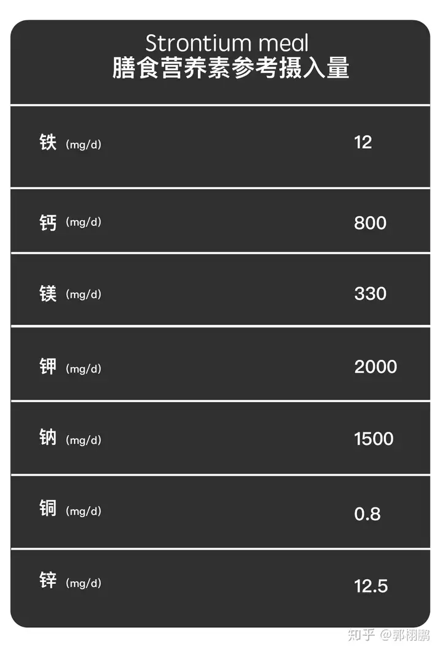Click the @郭栩鹏 author watermark
Screen dimensions: 441x653
point(405,635)
